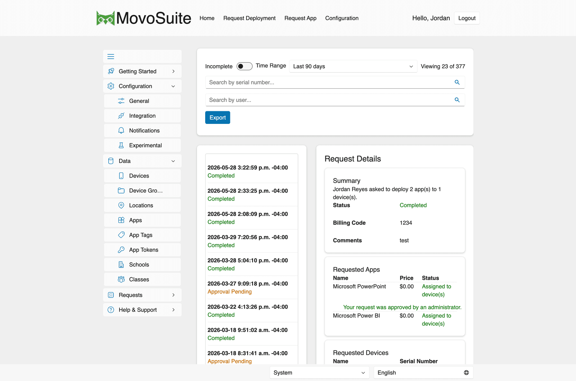Click the Integration plug icon
This screenshot has width=576, height=381.
click(x=121, y=116)
